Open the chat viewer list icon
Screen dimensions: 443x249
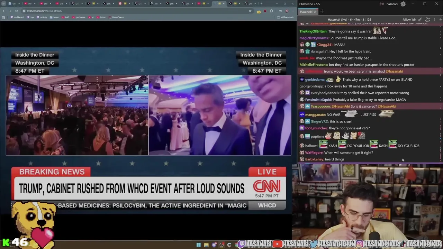point(427,20)
